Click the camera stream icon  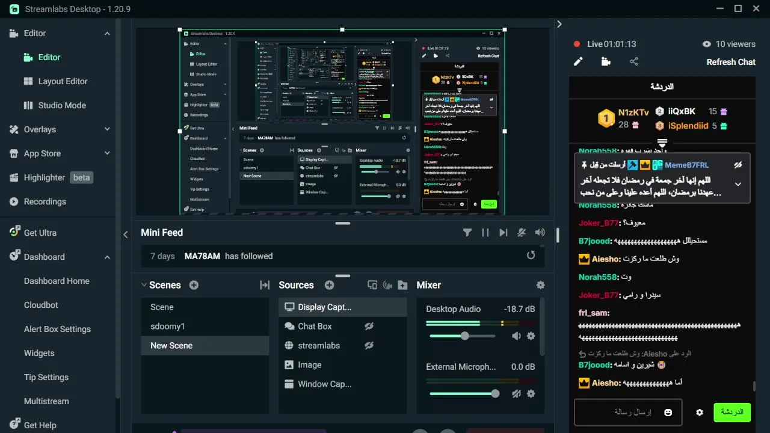click(606, 61)
